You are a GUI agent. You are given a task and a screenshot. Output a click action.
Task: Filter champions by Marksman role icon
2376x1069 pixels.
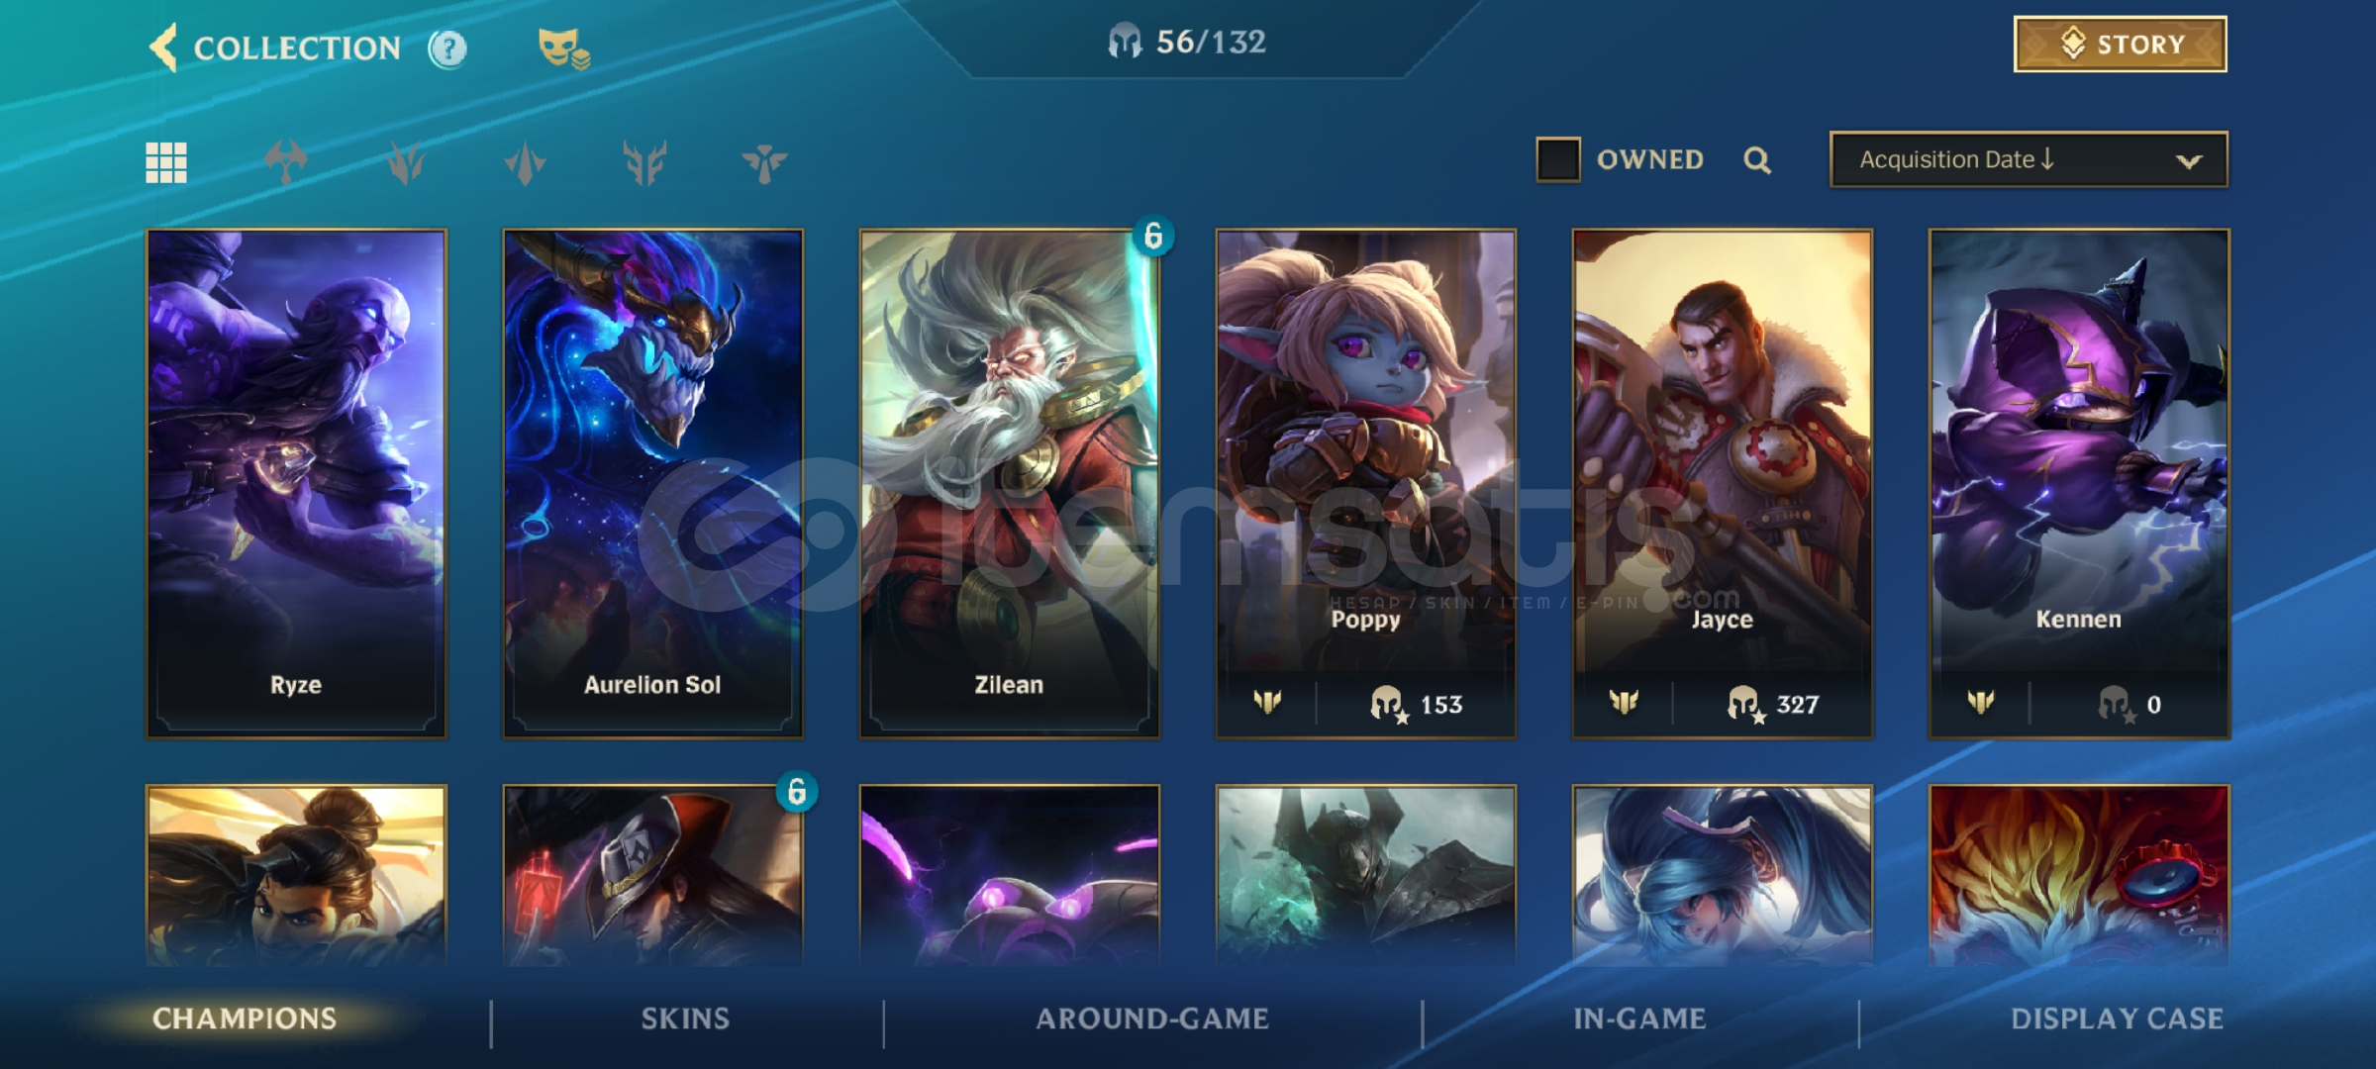644,162
